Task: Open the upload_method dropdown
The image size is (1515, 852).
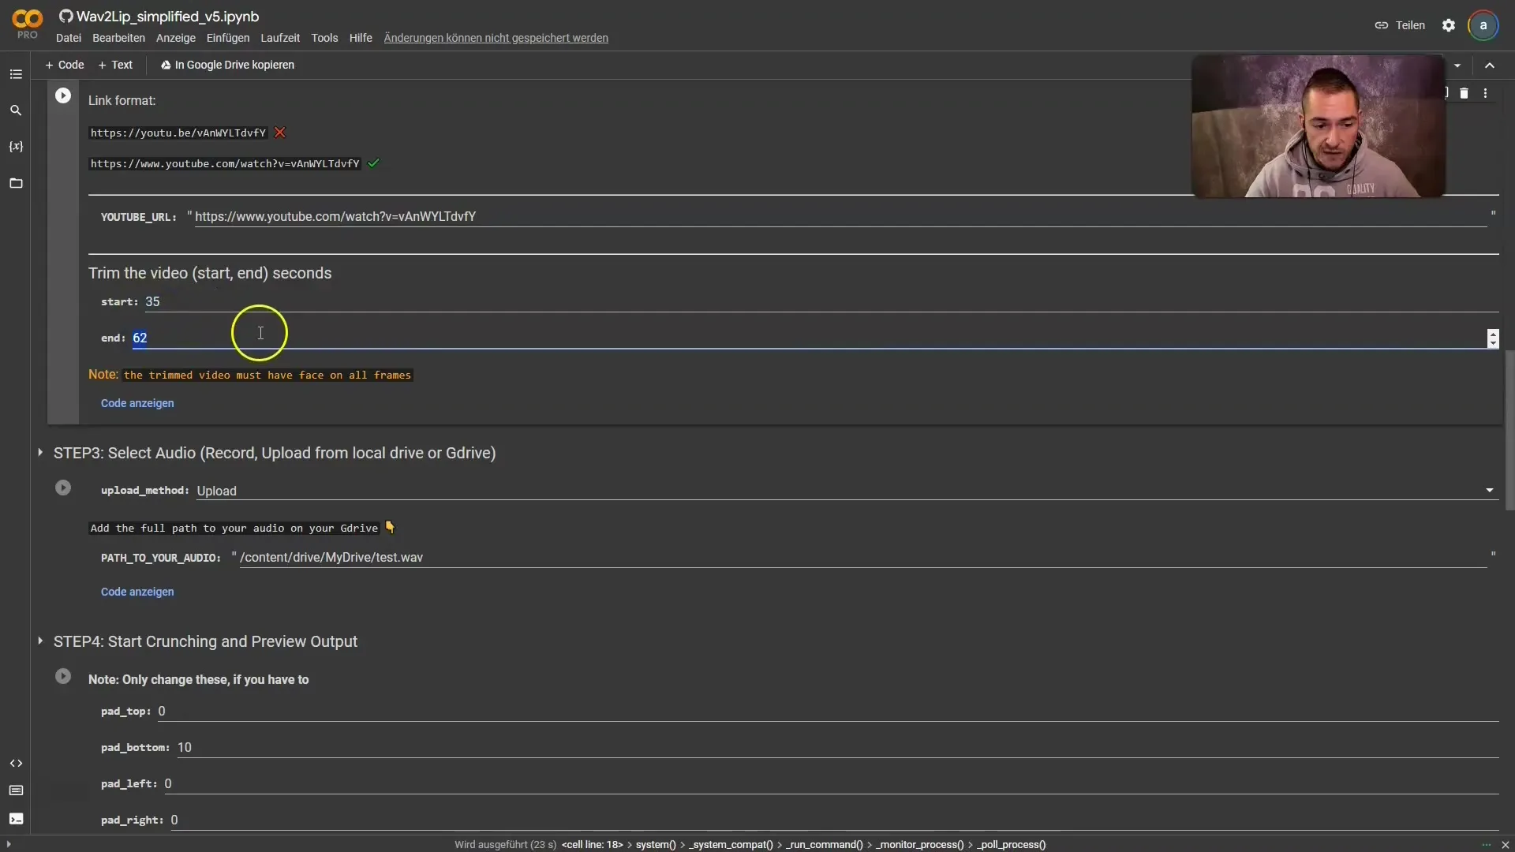Action: tap(847, 491)
